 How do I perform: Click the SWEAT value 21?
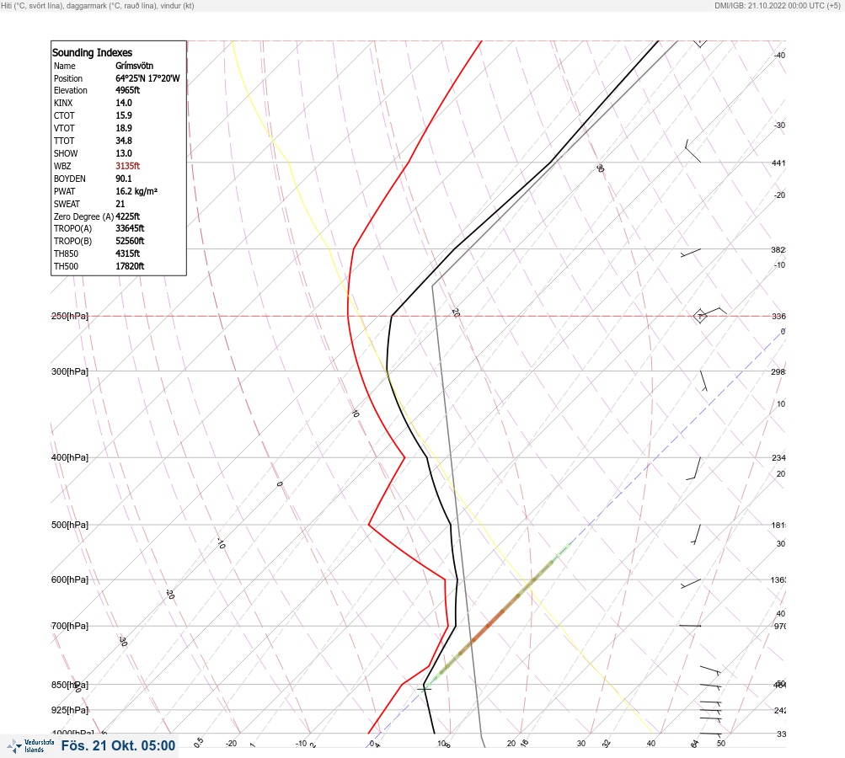(x=120, y=204)
